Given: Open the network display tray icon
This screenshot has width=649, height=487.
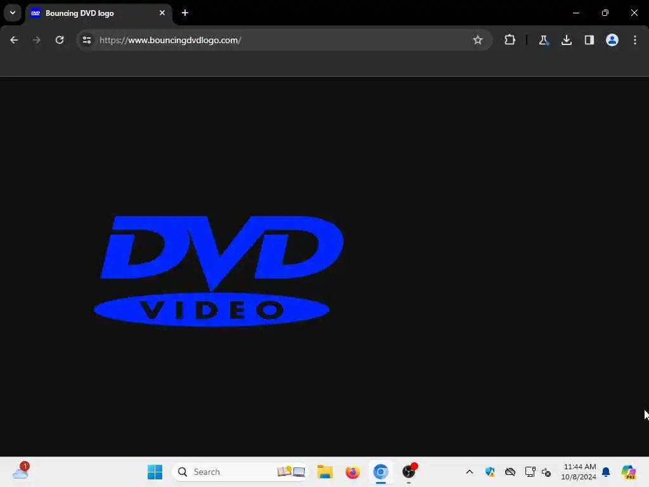Looking at the screenshot, I should (530, 472).
